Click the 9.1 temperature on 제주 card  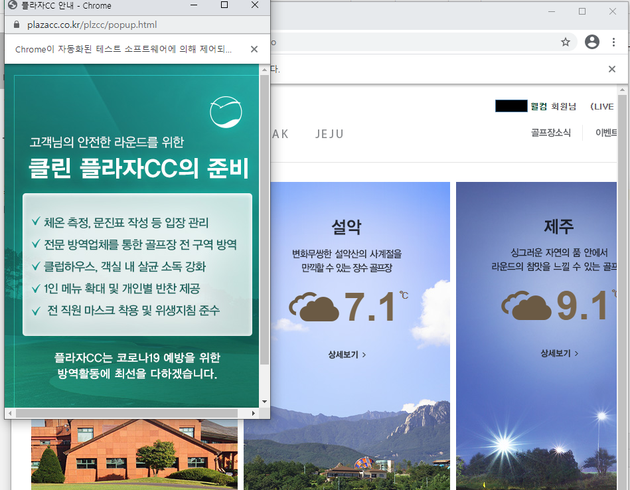pyautogui.click(x=583, y=305)
